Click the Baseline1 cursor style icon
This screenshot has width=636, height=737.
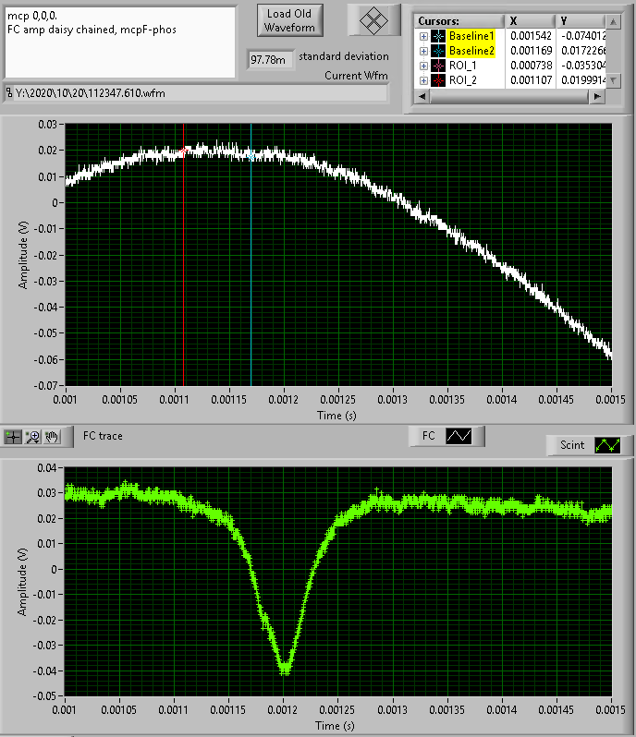tap(438, 35)
